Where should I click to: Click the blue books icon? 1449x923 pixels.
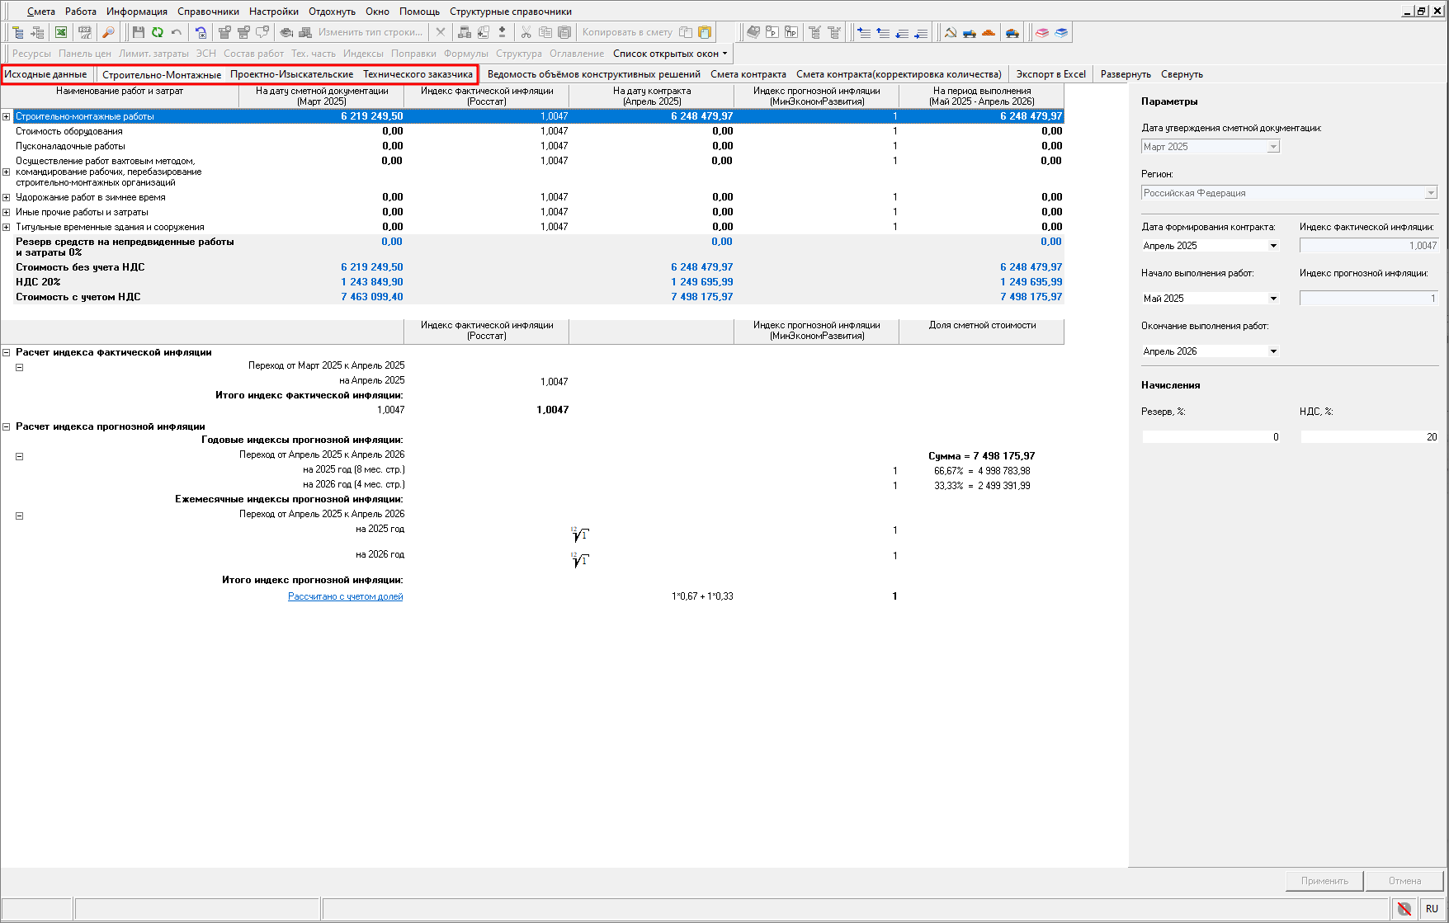coord(1061,32)
